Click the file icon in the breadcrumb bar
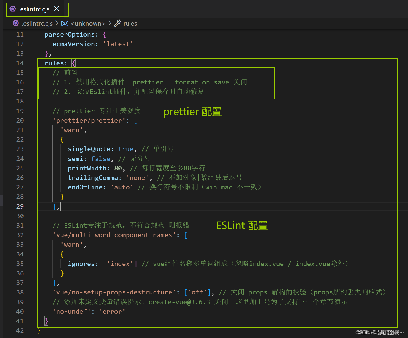The image size is (408, 338). 16,23
